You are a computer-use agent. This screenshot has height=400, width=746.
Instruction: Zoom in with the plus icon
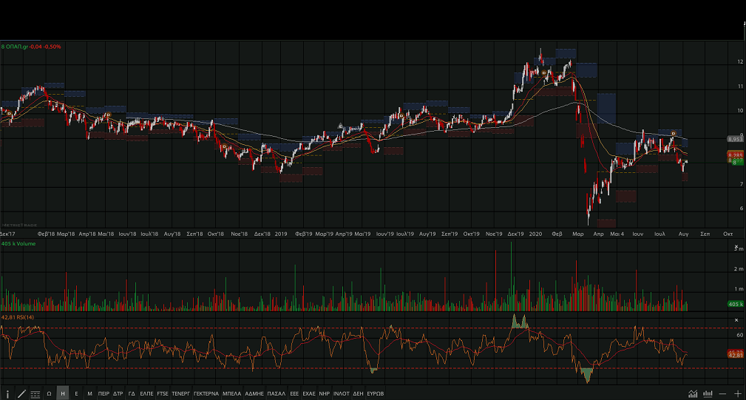737,394
